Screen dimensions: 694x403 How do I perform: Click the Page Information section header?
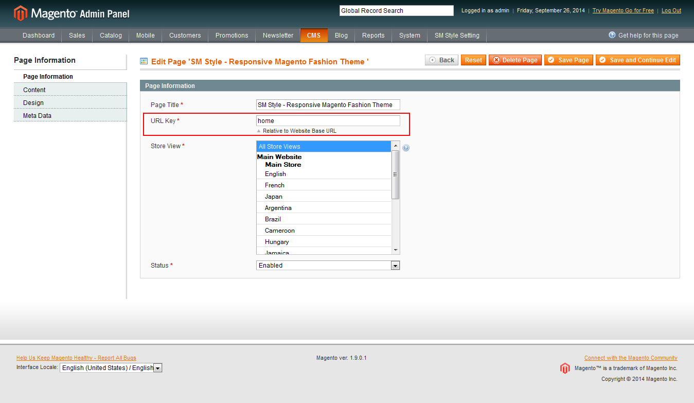pyautogui.click(x=410, y=86)
